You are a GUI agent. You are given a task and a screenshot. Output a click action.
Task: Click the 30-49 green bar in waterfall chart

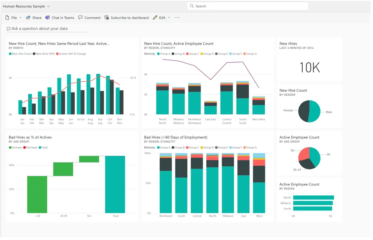tap(63, 169)
